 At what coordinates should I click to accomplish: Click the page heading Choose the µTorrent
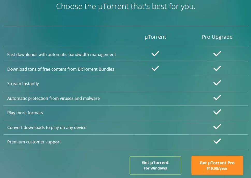coord(126,6)
